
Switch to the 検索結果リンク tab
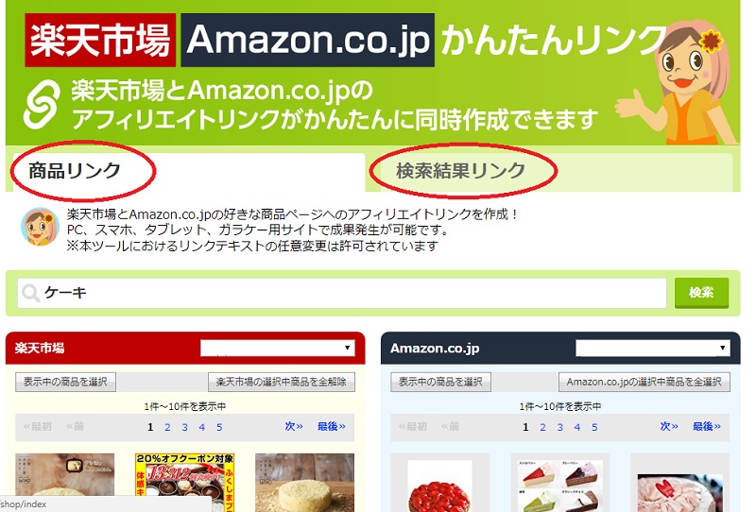[x=460, y=171]
